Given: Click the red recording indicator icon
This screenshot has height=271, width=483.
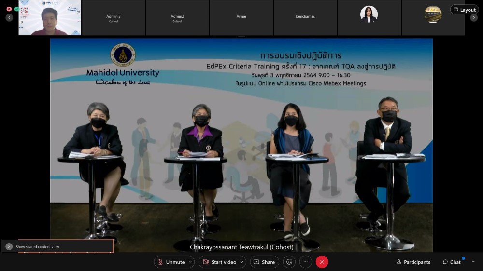Looking at the screenshot, I should [x=9, y=9].
